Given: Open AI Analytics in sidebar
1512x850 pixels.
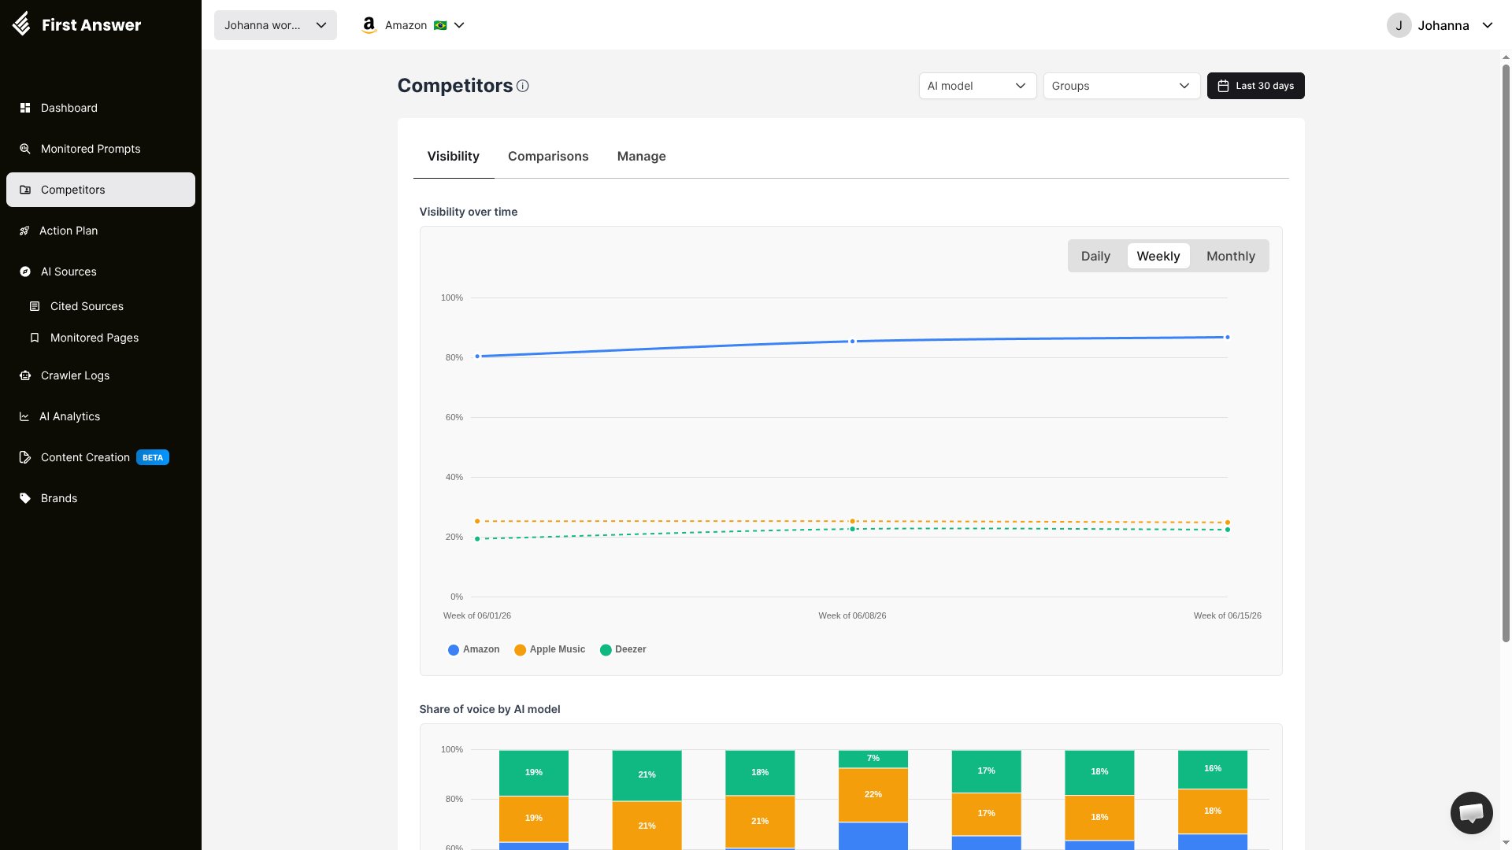Looking at the screenshot, I should coord(101,416).
